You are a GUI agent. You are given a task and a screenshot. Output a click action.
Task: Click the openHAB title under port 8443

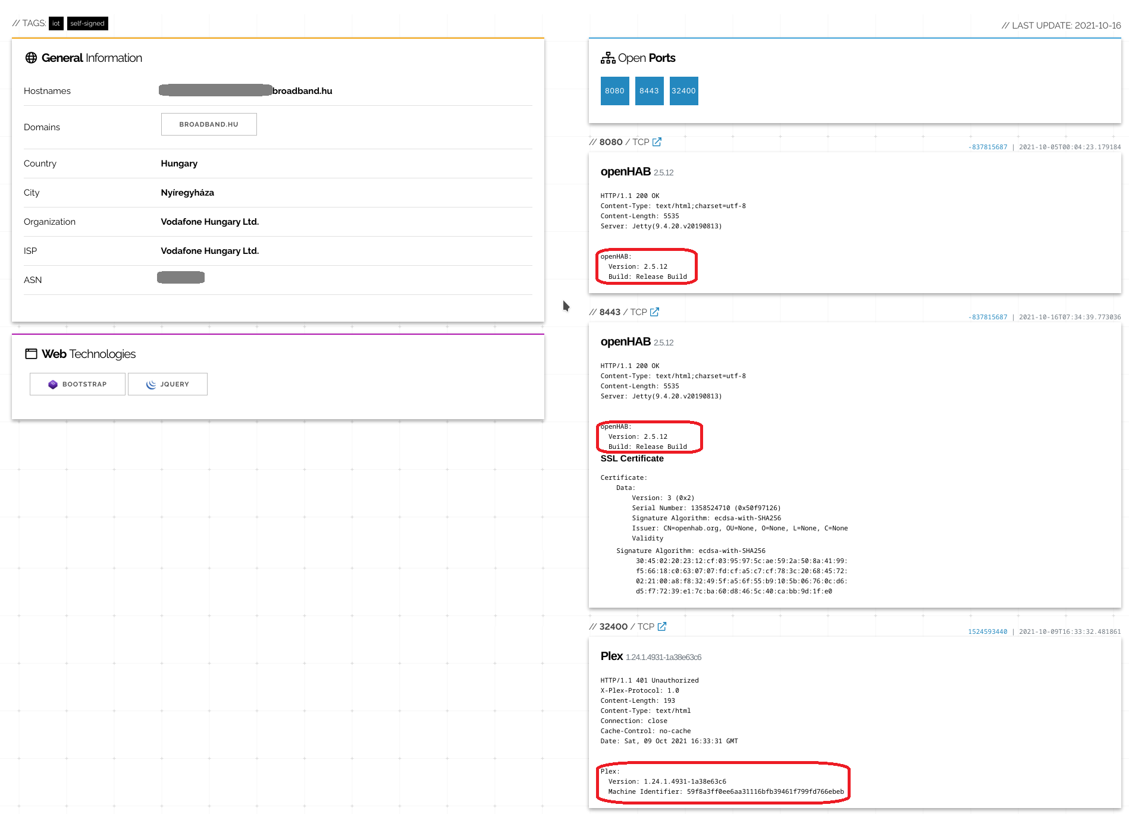(x=626, y=341)
